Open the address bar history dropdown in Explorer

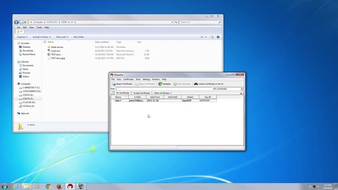tap(172, 22)
